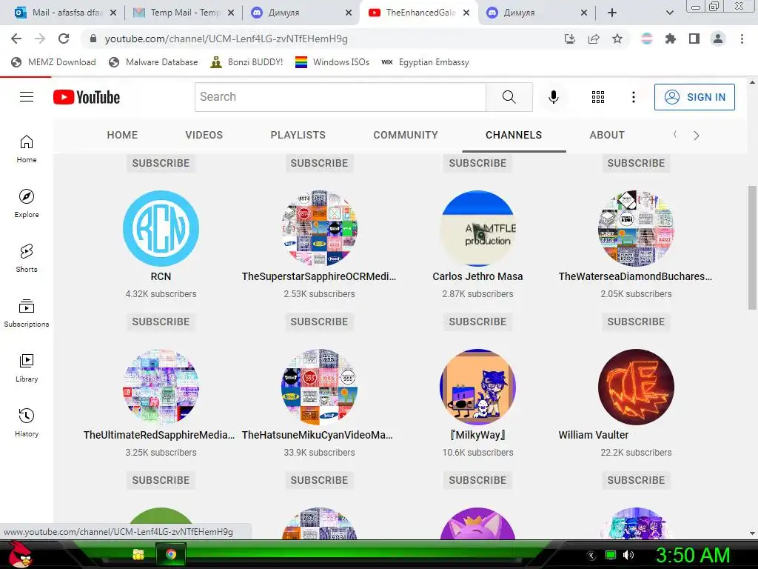Click the browser address bar URL
758x569 pixels.
click(227, 39)
